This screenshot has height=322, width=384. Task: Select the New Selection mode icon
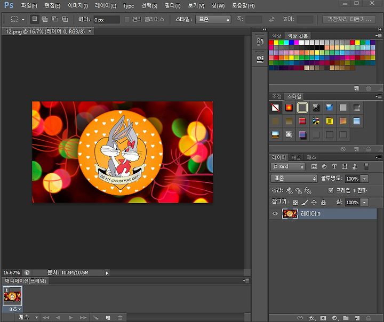coord(35,19)
